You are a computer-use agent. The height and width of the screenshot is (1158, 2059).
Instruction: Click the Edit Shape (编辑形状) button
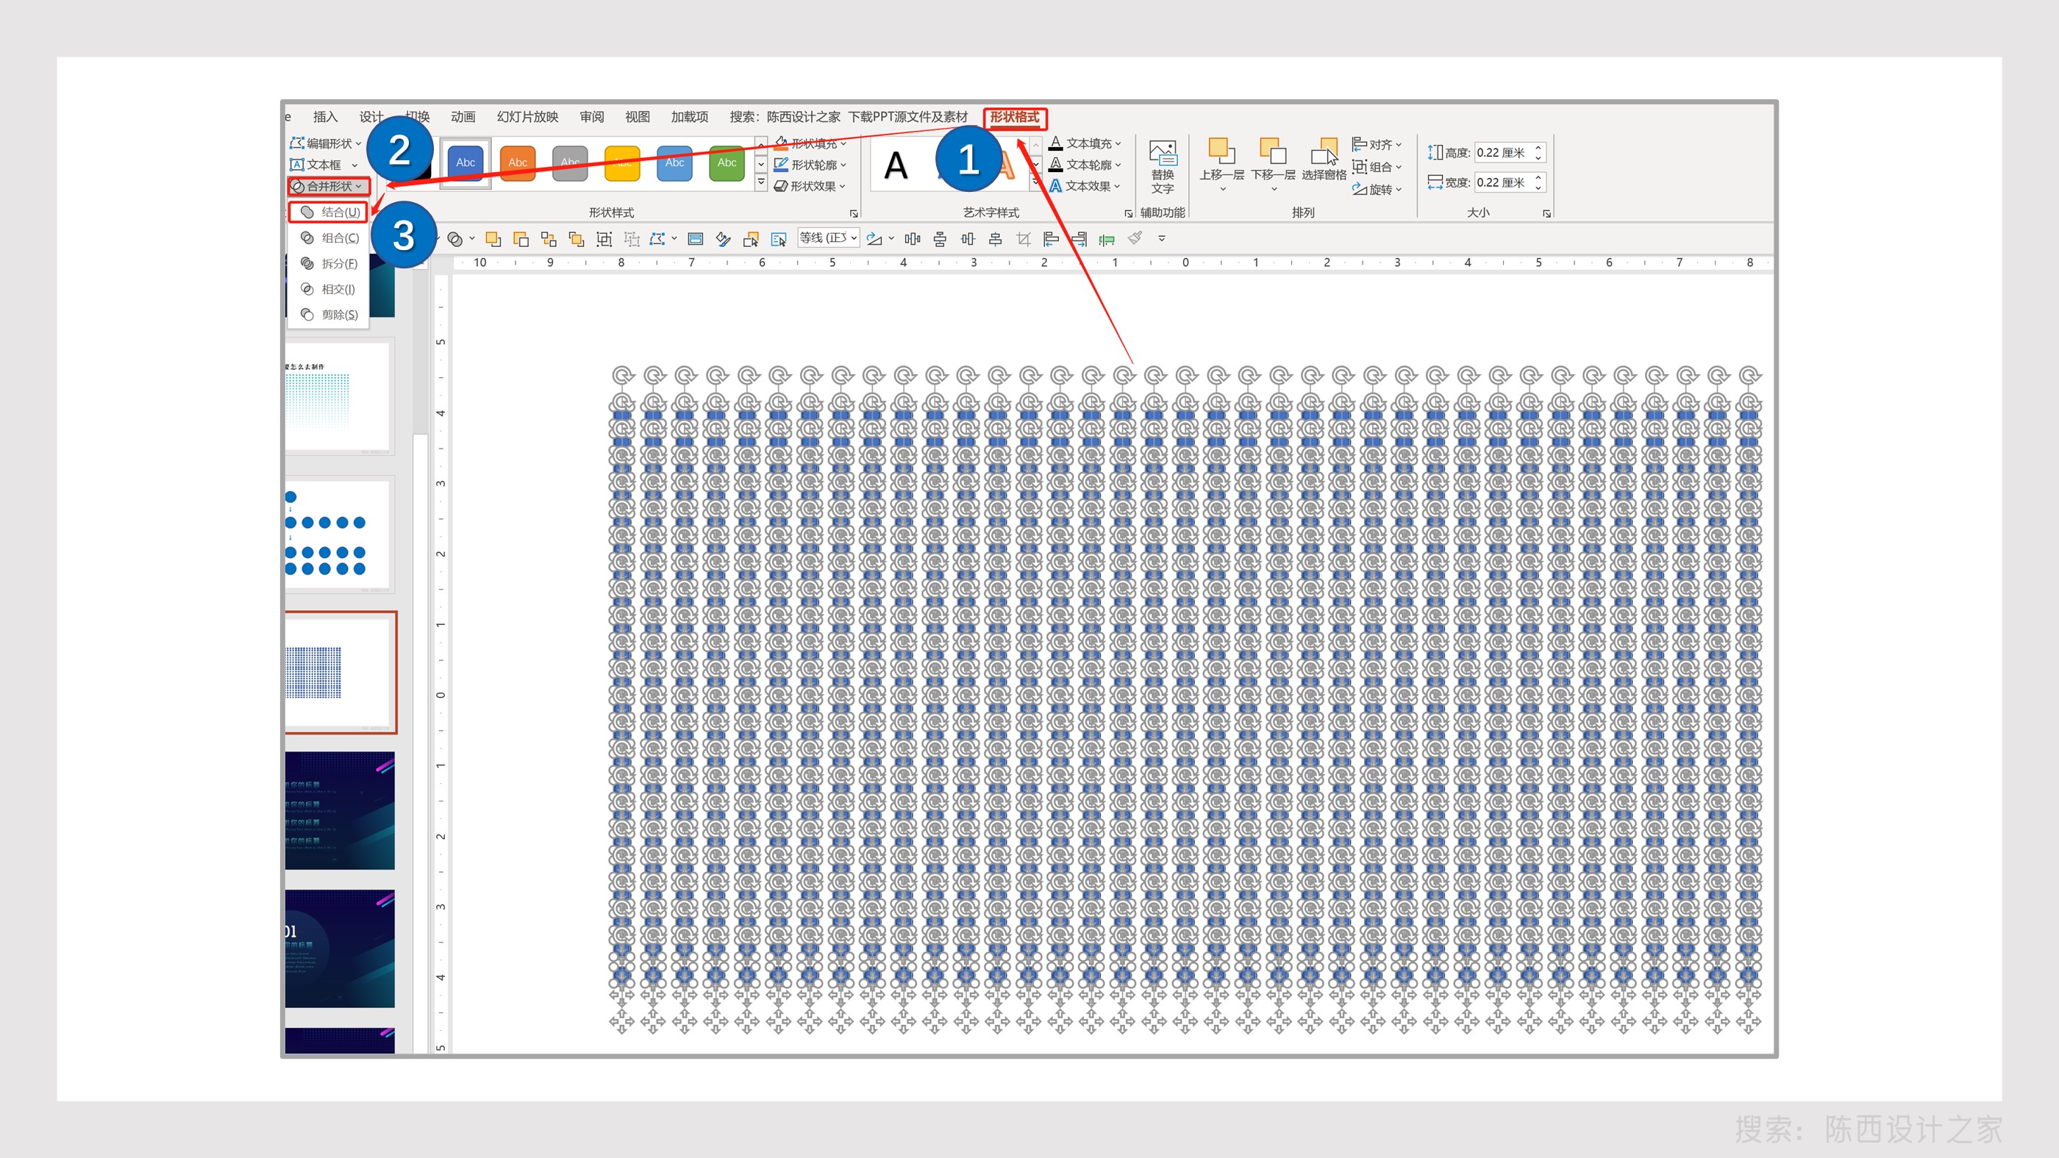325,143
